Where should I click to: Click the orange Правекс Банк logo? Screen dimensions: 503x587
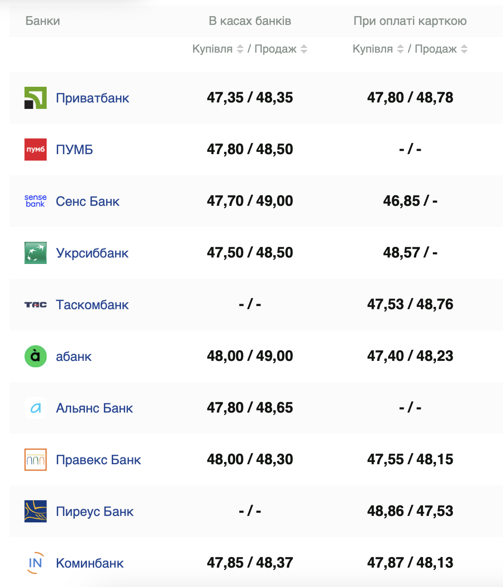coord(36,460)
